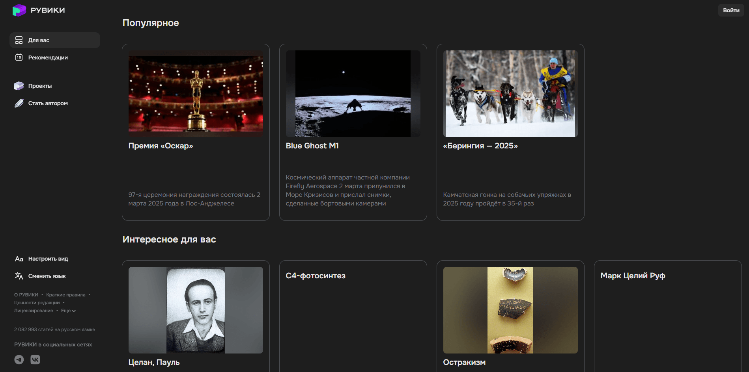Open the «Для вас» sidebar section
Screen dimensions: 749x372
tap(55, 40)
